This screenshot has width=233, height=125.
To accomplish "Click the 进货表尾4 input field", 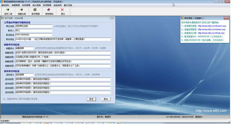I will (x=63, y=92).
